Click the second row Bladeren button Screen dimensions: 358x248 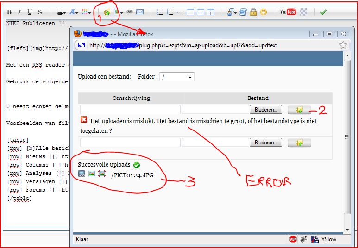pyautogui.click(x=266, y=143)
